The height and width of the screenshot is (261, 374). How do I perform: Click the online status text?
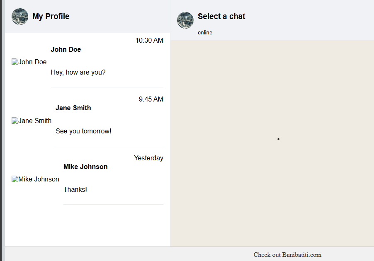205,33
